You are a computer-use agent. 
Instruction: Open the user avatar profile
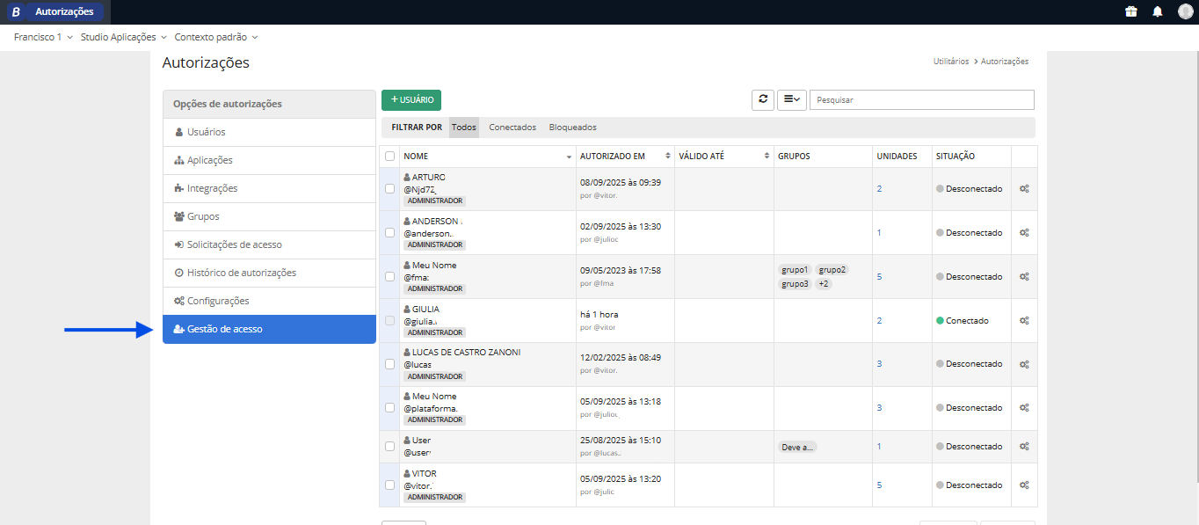1186,11
